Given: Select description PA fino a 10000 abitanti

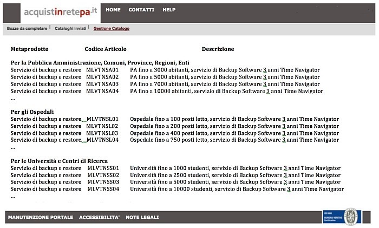Looking at the screenshot, I should tap(227, 91).
